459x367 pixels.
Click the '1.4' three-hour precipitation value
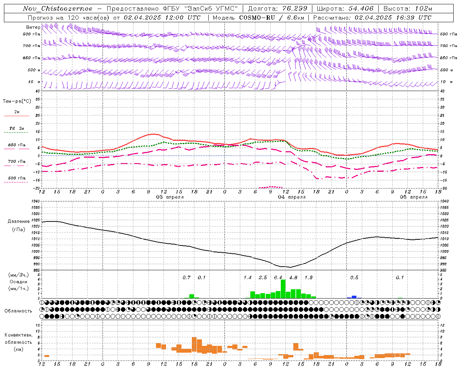[247, 277]
